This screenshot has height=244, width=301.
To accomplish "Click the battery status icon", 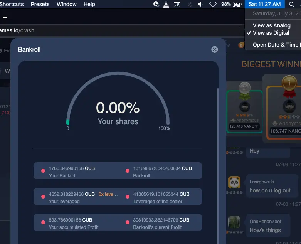I will click(237, 4).
